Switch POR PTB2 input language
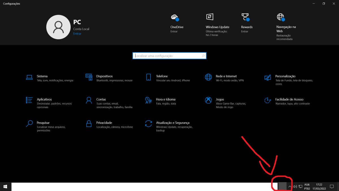Viewport: 339px width, 191px height. tap(307, 187)
